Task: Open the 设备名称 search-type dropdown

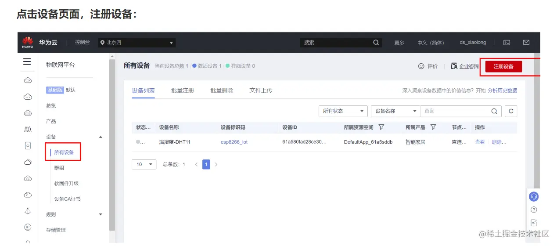Action: tap(395, 111)
